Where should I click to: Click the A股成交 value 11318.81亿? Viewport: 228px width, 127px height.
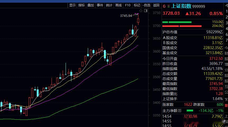[213, 38]
